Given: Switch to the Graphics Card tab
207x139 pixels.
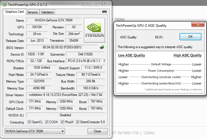Looking at the screenshot, I should pyautogui.click(x=14, y=12).
